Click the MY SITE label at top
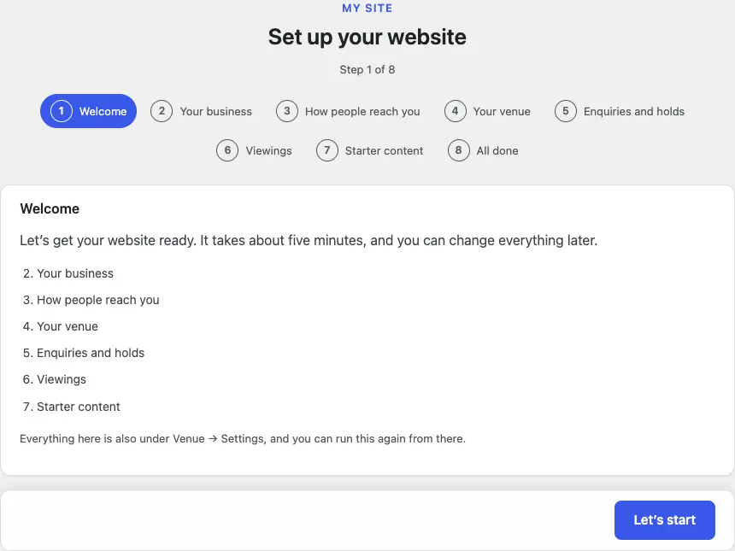 [367, 8]
